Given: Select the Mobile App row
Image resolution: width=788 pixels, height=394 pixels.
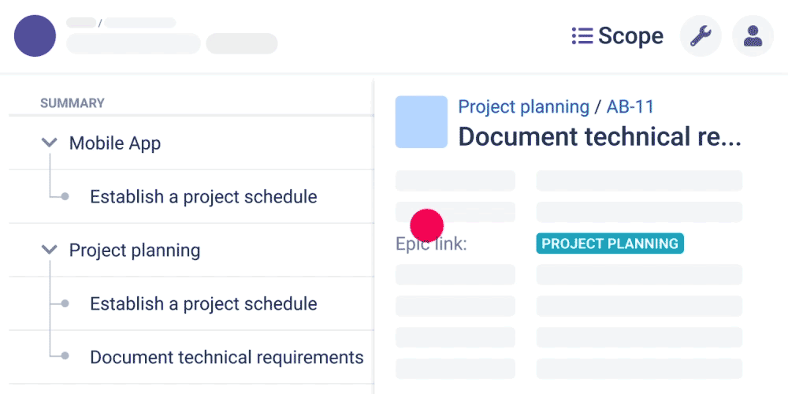Looking at the screenshot, I should pyautogui.click(x=191, y=143).
